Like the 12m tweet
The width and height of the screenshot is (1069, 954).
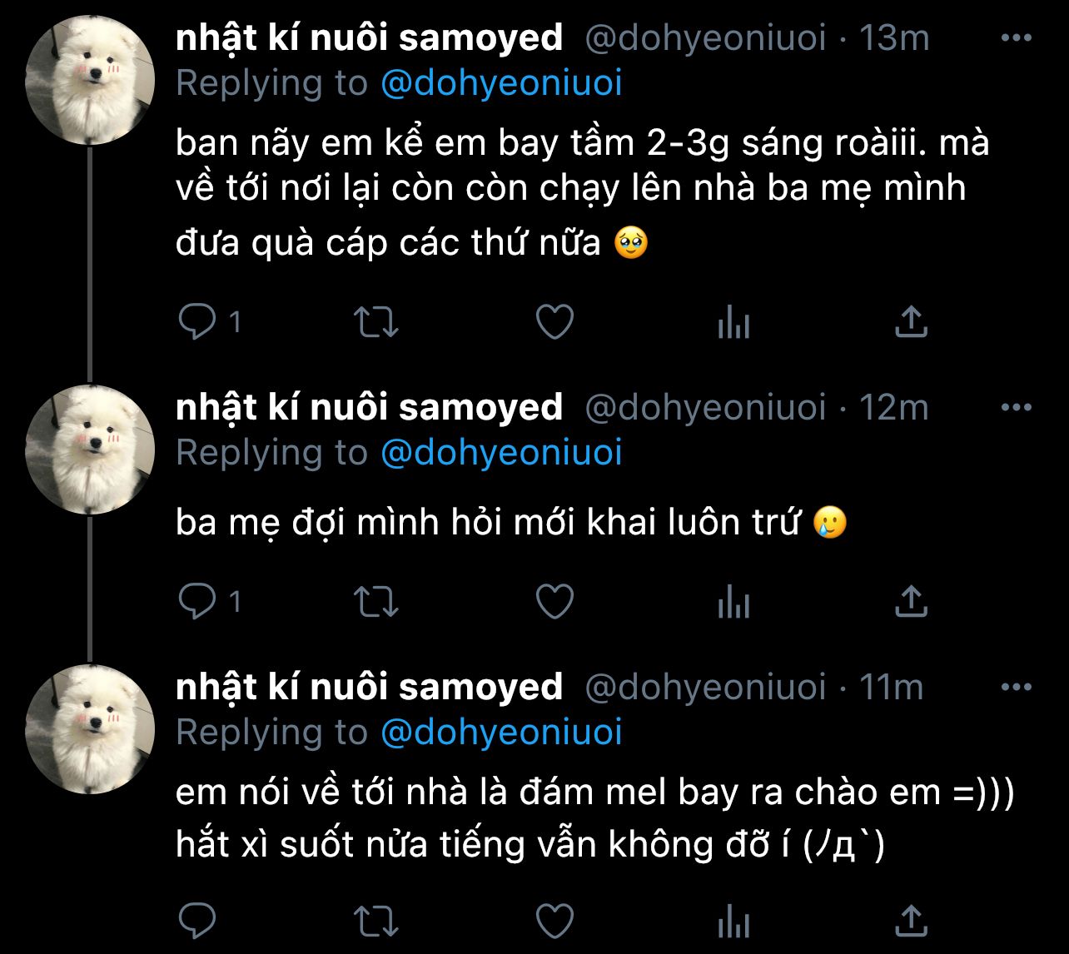tap(554, 601)
